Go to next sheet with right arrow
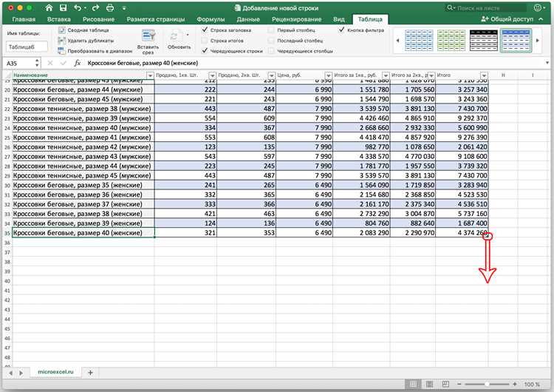The image size is (554, 392). [x=21, y=373]
